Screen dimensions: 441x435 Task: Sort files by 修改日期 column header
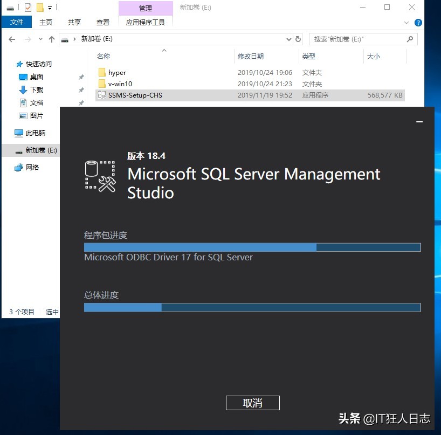pos(251,56)
